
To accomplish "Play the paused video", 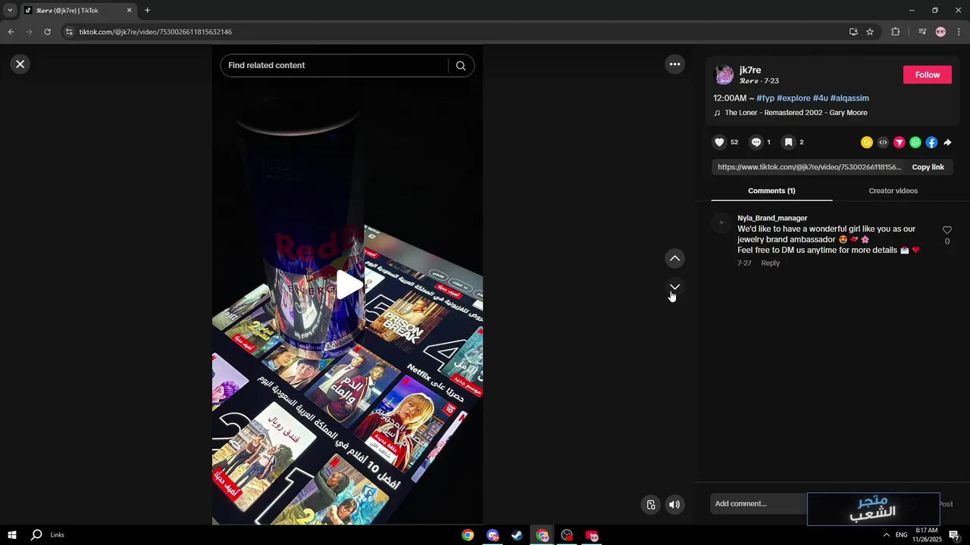I will click(x=348, y=285).
